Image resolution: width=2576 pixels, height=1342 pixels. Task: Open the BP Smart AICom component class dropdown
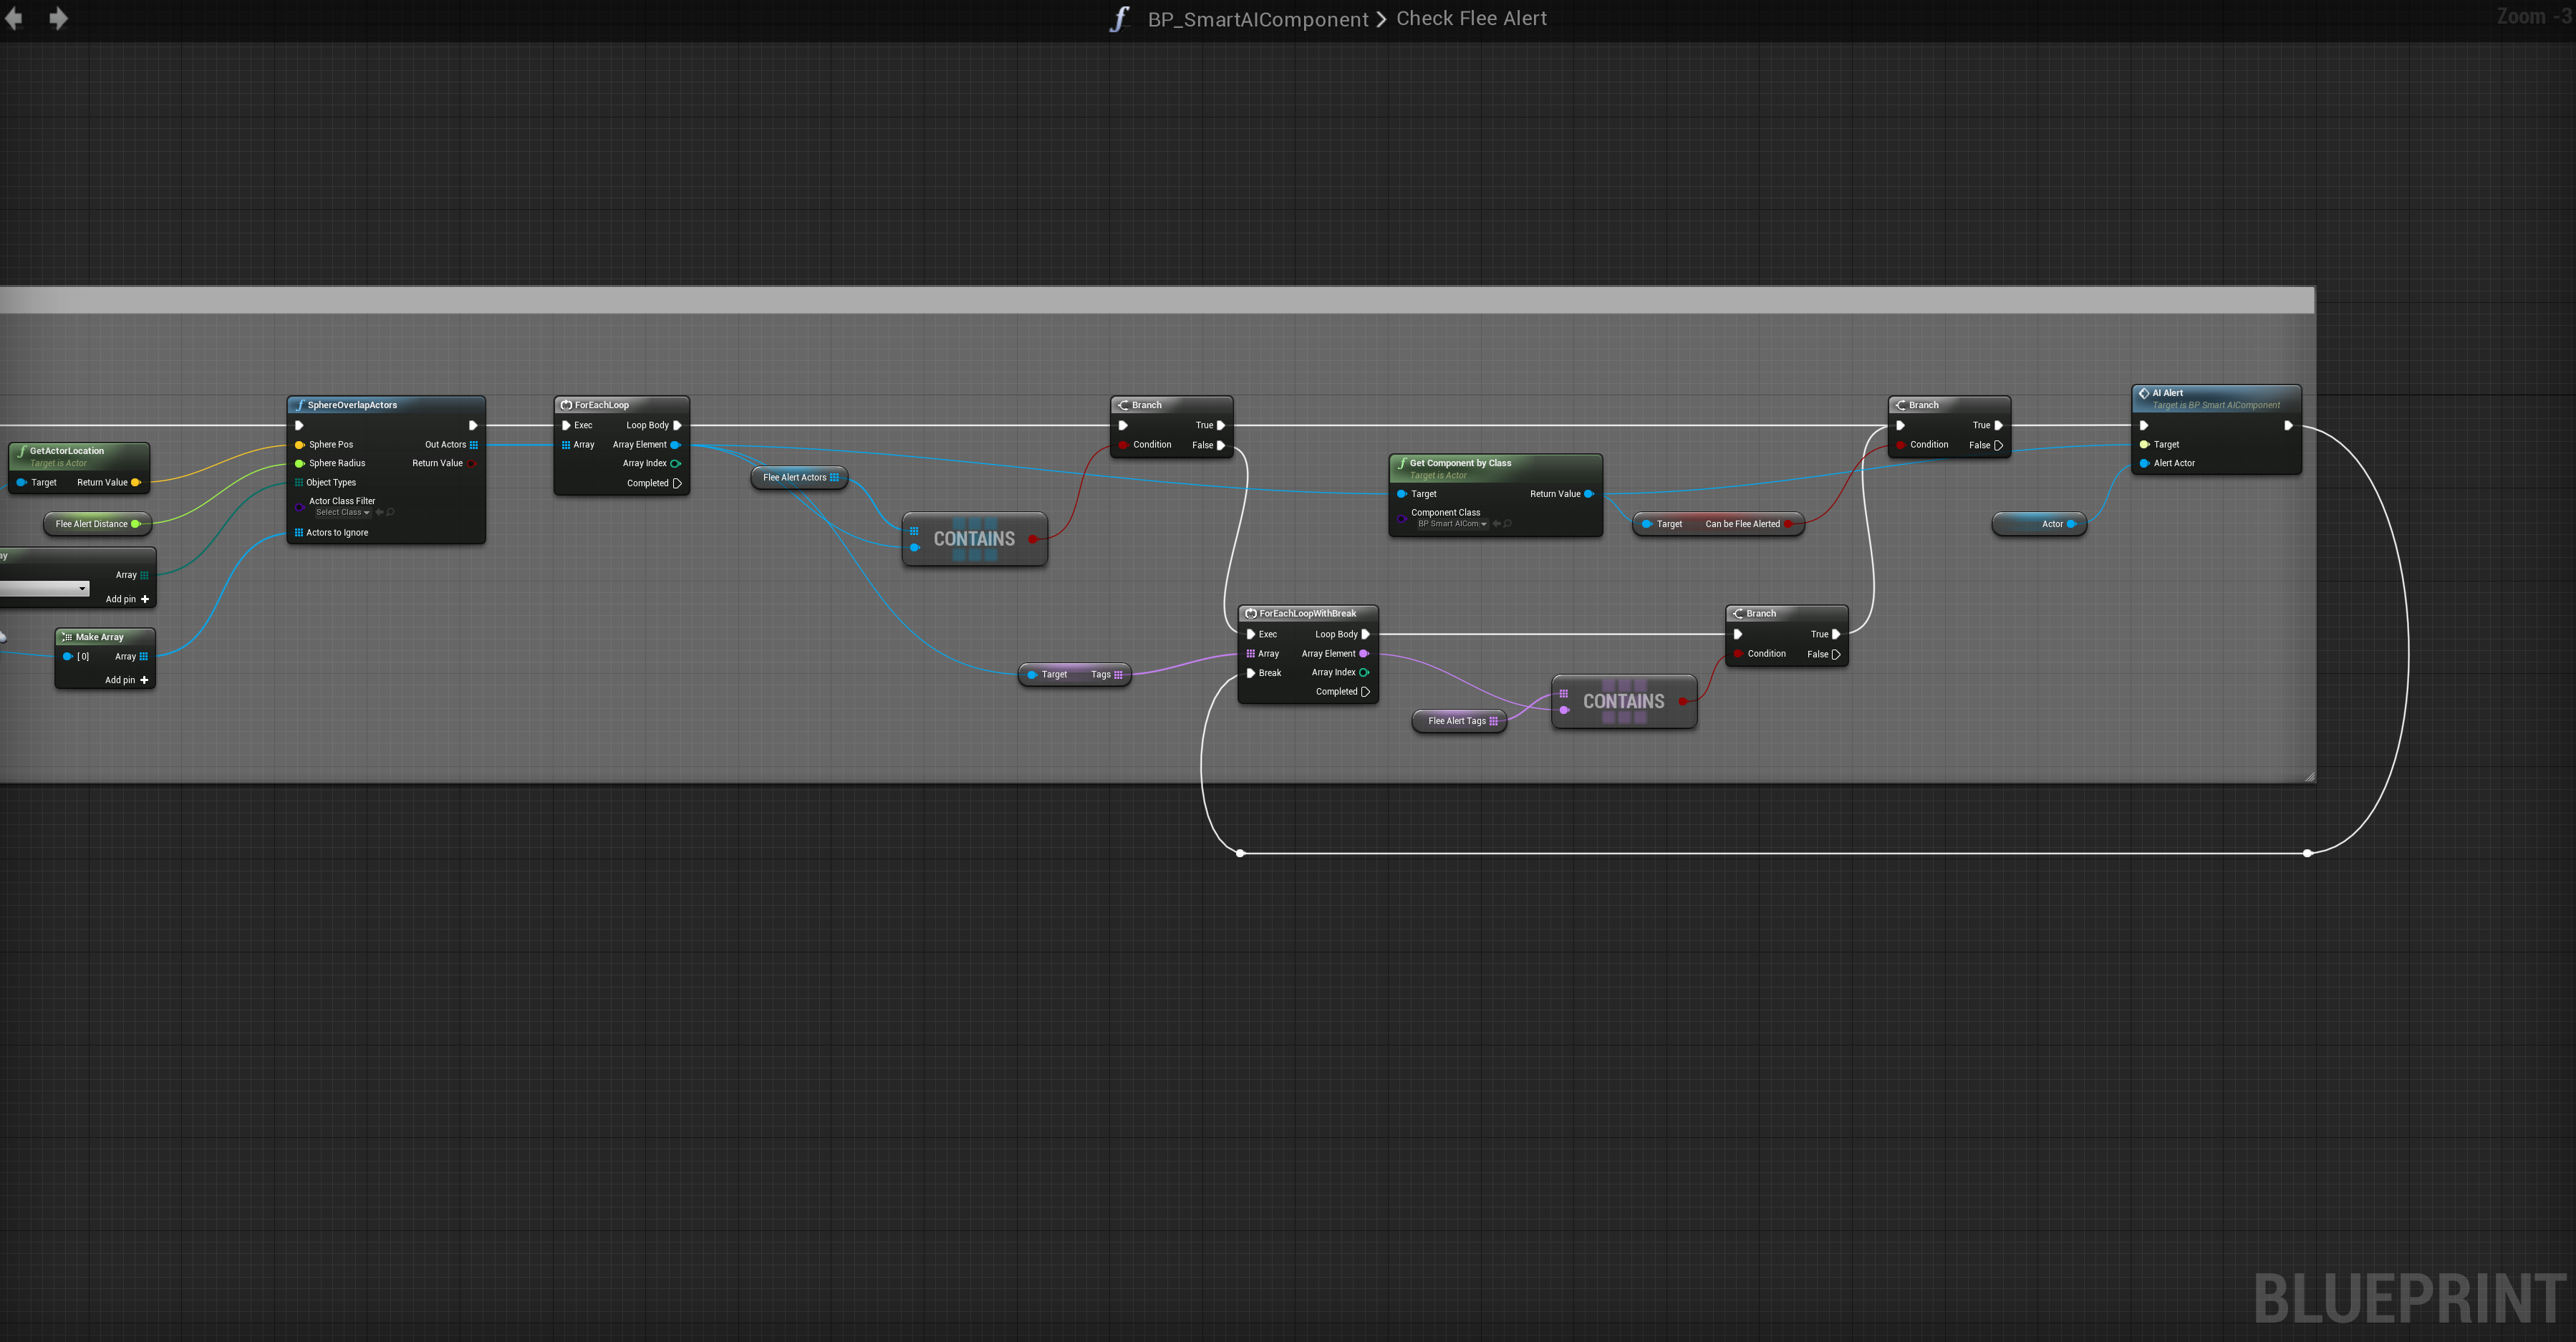point(1452,524)
